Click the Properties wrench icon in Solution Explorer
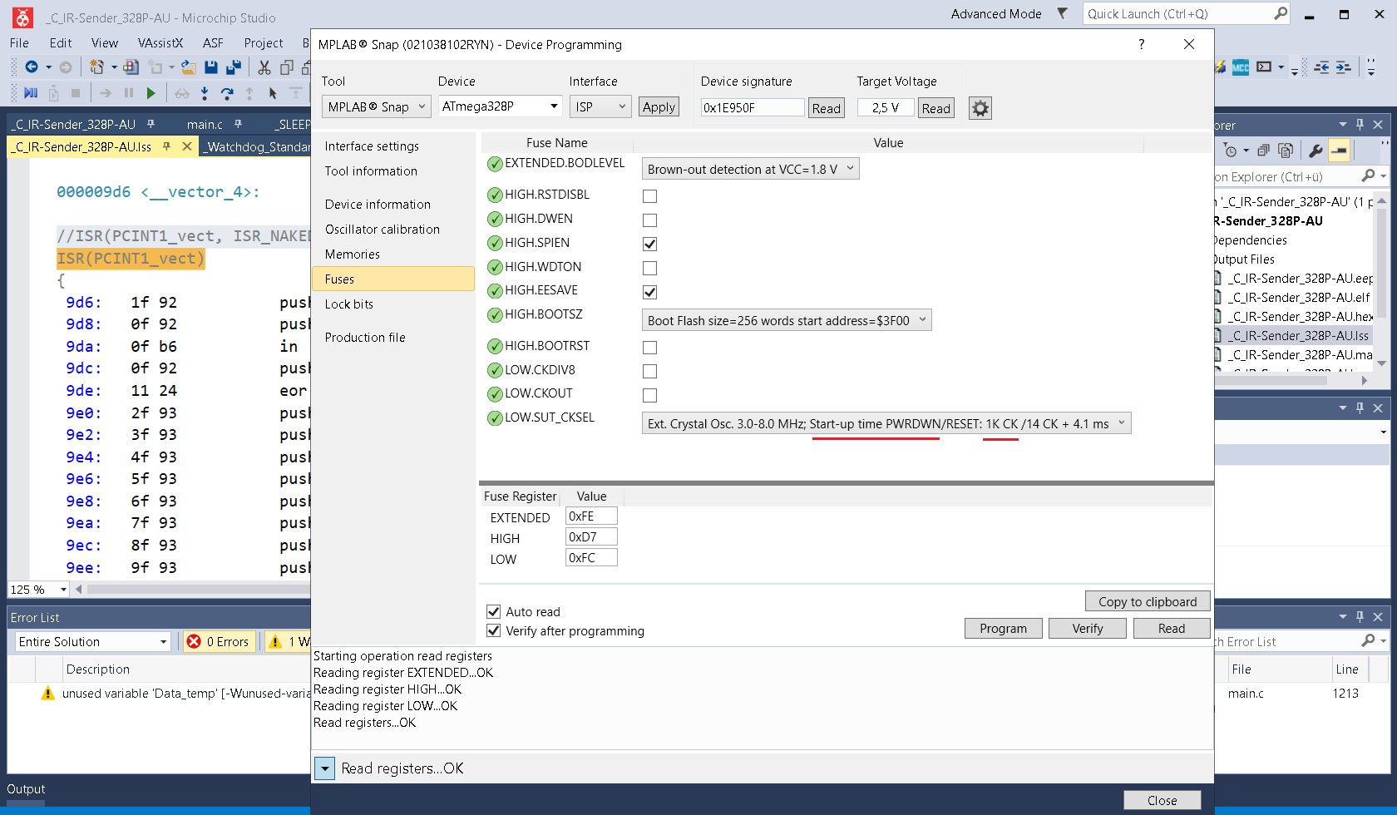 (1316, 151)
